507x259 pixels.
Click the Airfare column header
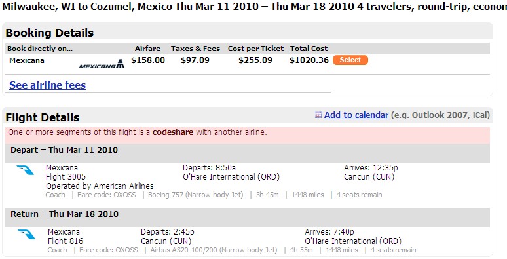point(147,49)
